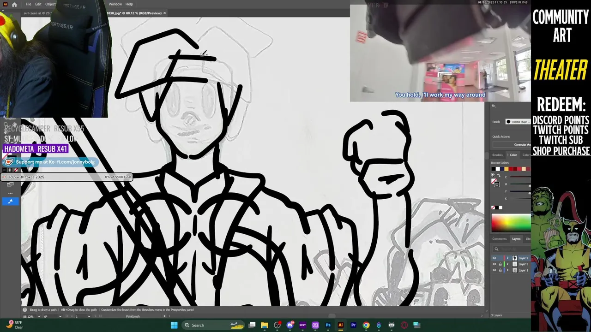Open NZXT CAM from the taskbar
This screenshot has height=332, width=591.
(302, 325)
